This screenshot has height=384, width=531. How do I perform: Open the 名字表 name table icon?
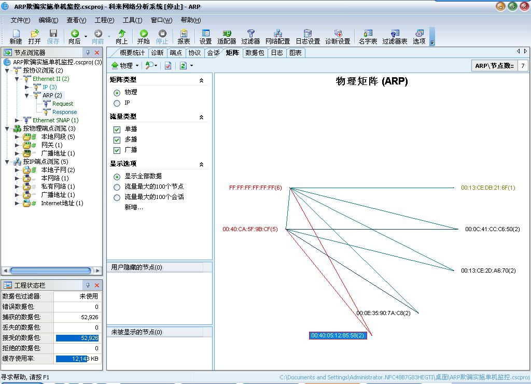(x=368, y=36)
